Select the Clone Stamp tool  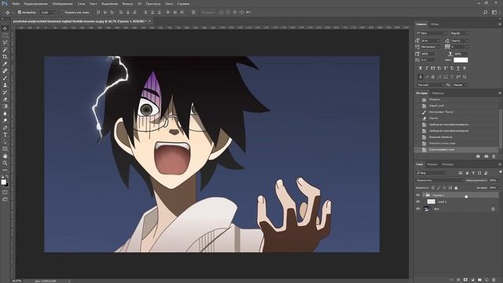pyautogui.click(x=5, y=85)
